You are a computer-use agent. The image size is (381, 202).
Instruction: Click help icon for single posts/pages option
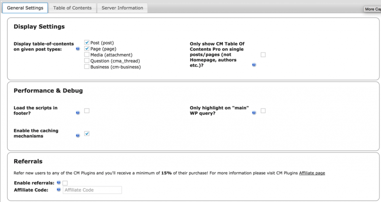254,65
